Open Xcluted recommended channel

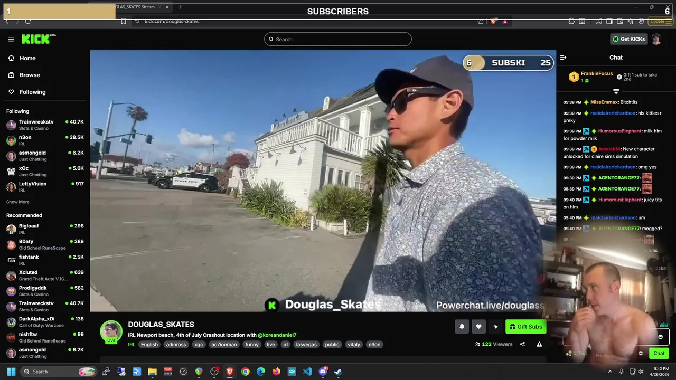point(45,275)
